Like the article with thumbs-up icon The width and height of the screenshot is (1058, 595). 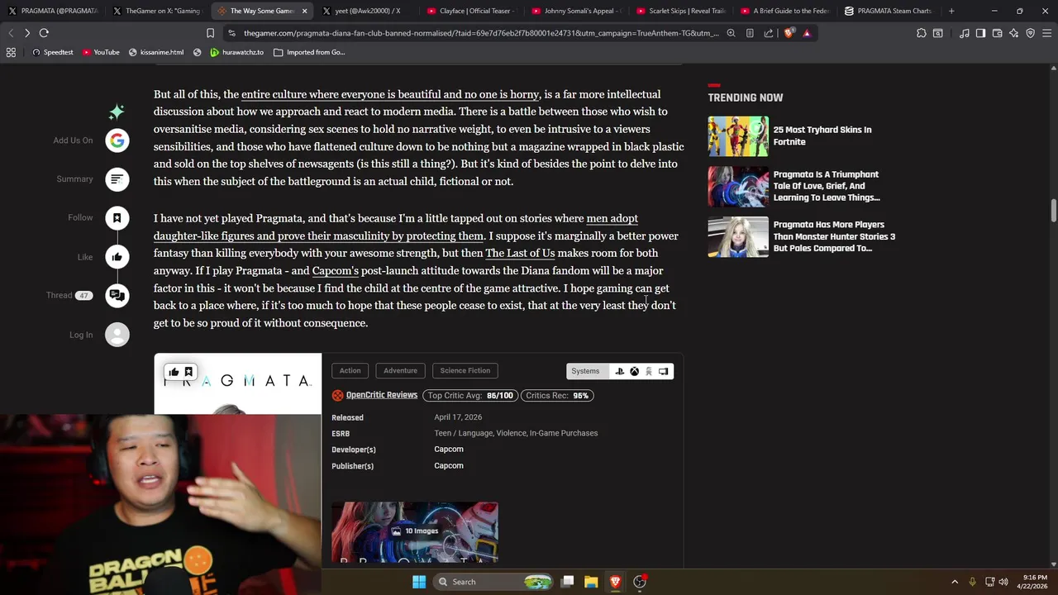[117, 257]
